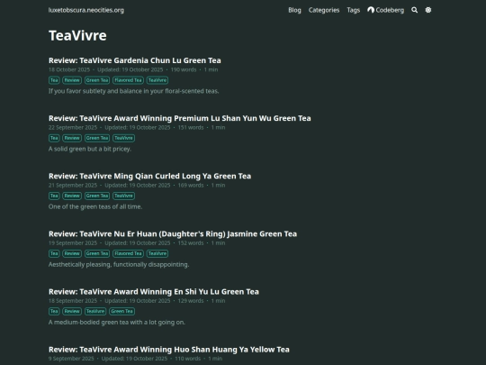Image resolution: width=486 pixels, height=365 pixels.
Task: Click the summary 'A solid green but a bit pricey.'
Action: click(x=90, y=149)
